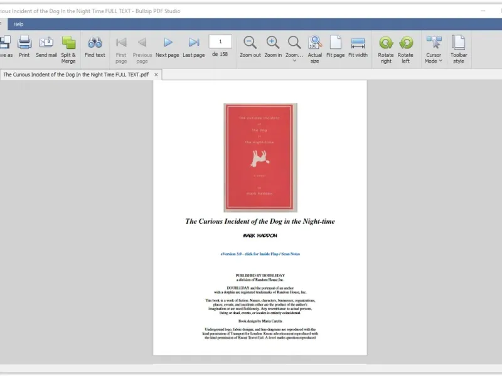The height and width of the screenshot is (376, 502).
Task: Open Cursor Mode dropdown
Action: pyautogui.click(x=434, y=50)
